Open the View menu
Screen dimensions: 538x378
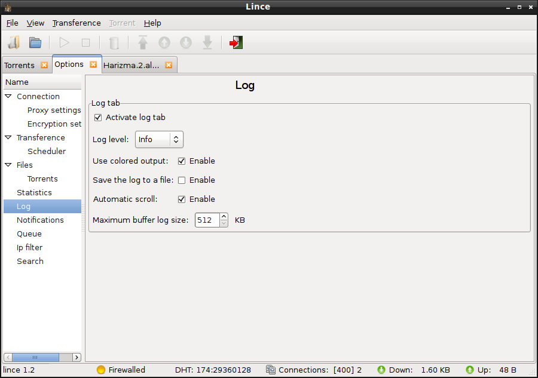point(35,23)
